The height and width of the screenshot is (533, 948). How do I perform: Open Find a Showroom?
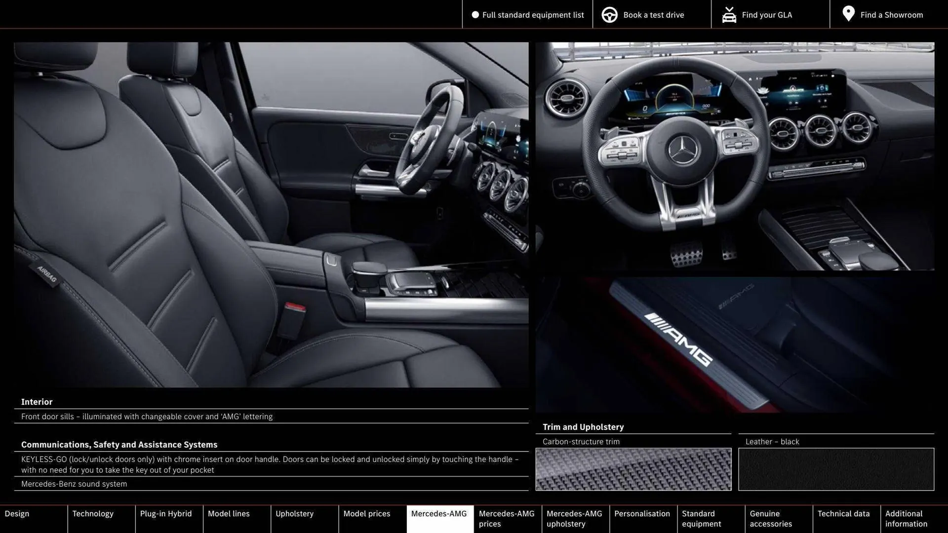coord(892,14)
